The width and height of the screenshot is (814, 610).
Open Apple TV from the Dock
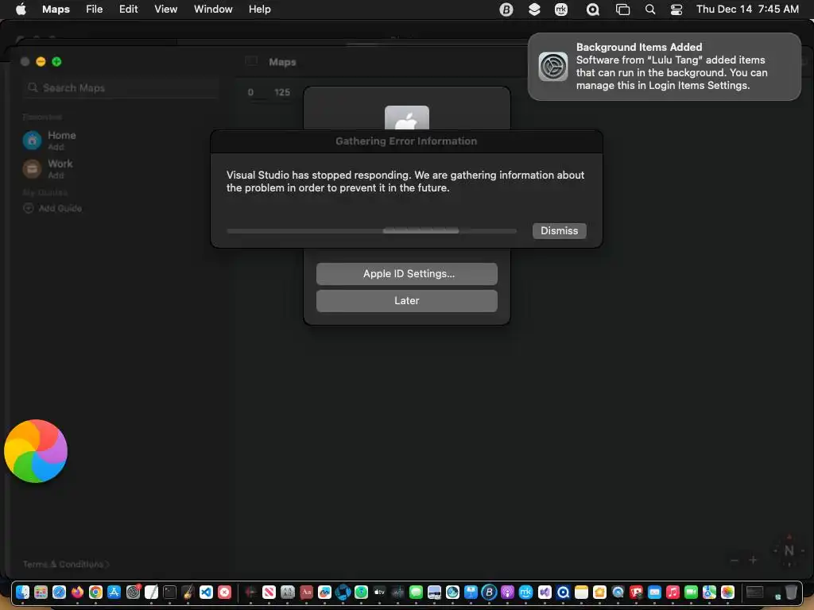coord(379,592)
